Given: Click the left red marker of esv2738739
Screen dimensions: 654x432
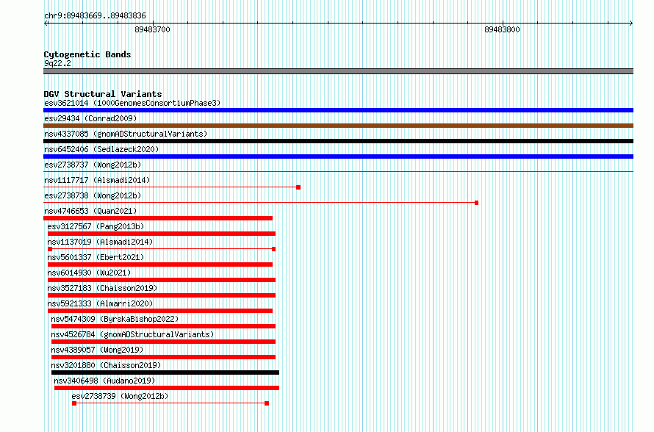Looking at the screenshot, I should [74, 403].
